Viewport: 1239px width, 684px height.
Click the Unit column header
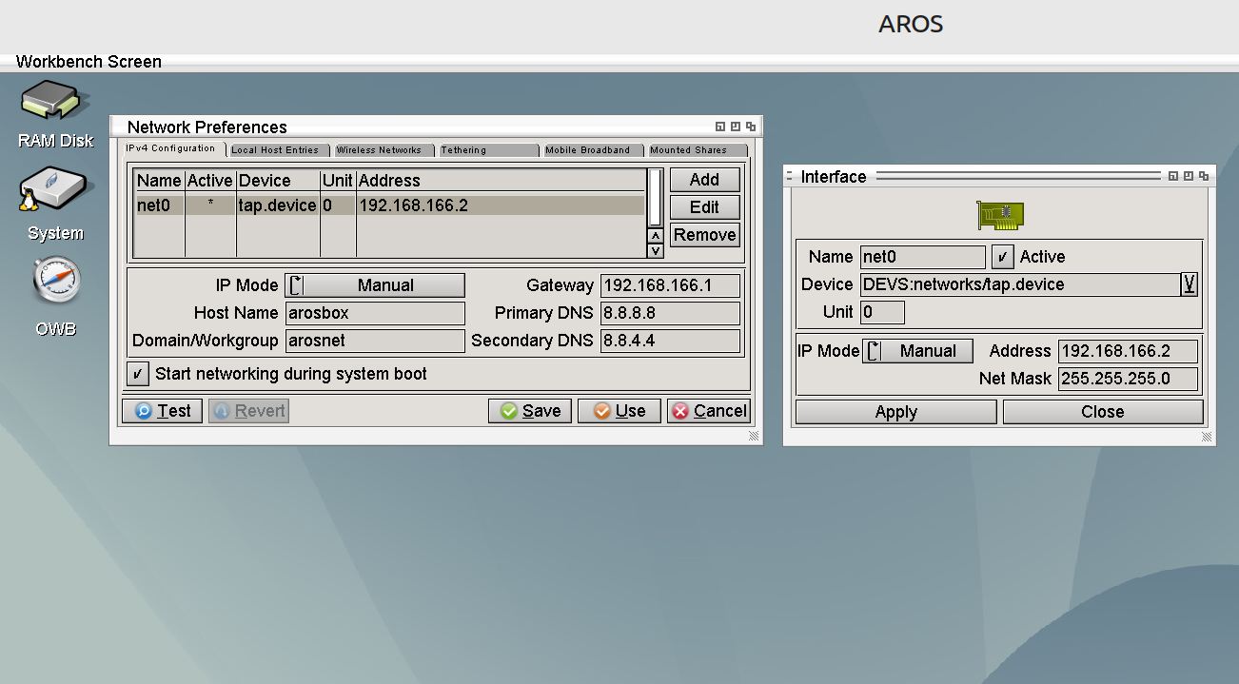[338, 181]
